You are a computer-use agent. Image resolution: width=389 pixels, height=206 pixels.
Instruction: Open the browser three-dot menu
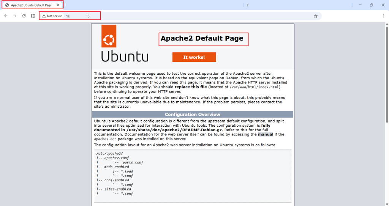pos(383,16)
